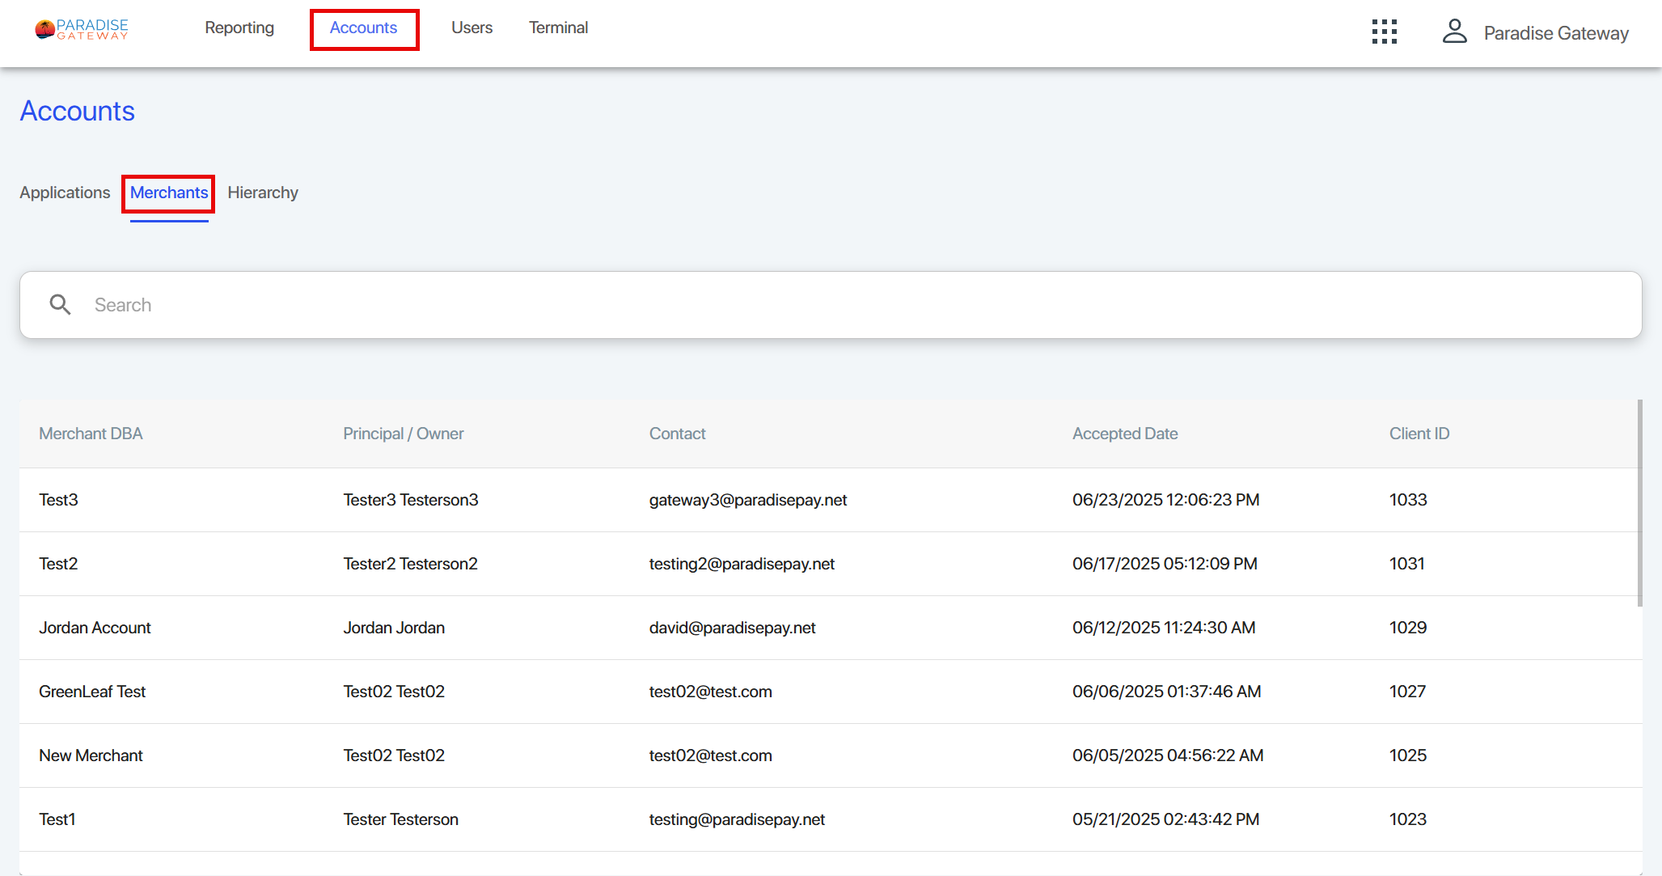Image resolution: width=1662 pixels, height=876 pixels.
Task: Open the Test1 merchant row
Action: coord(831,819)
